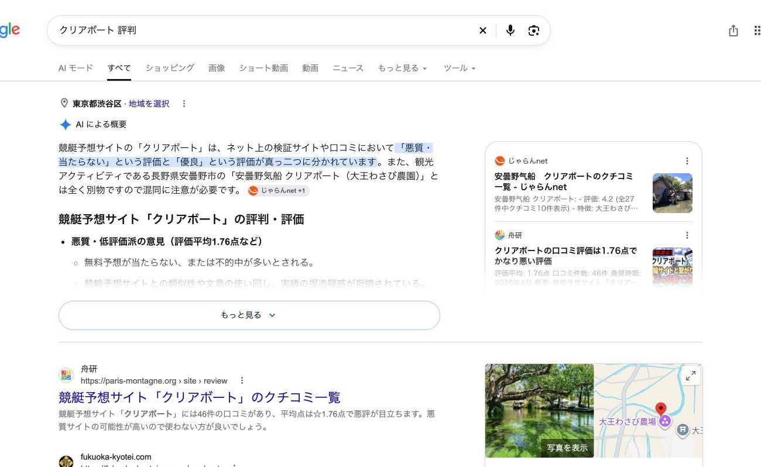Click the Google logo
Screen dimensions: 761x467
10,30
